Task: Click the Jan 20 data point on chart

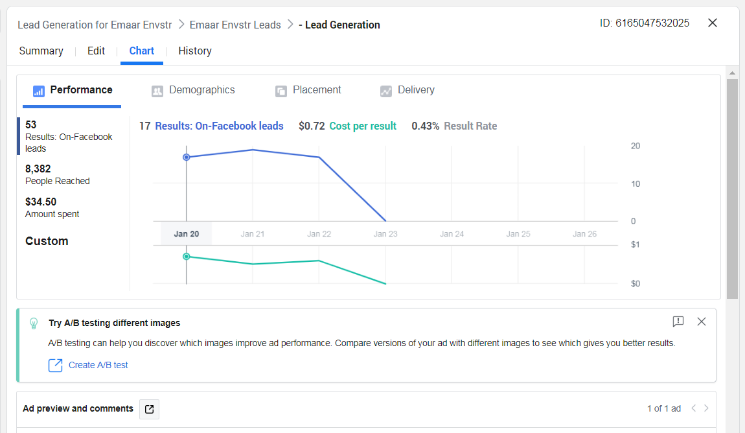Action: pyautogui.click(x=187, y=158)
